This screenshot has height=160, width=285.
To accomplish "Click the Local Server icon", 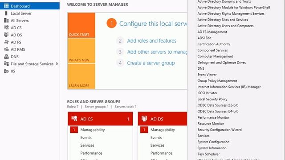I will pyautogui.click(x=6, y=13).
